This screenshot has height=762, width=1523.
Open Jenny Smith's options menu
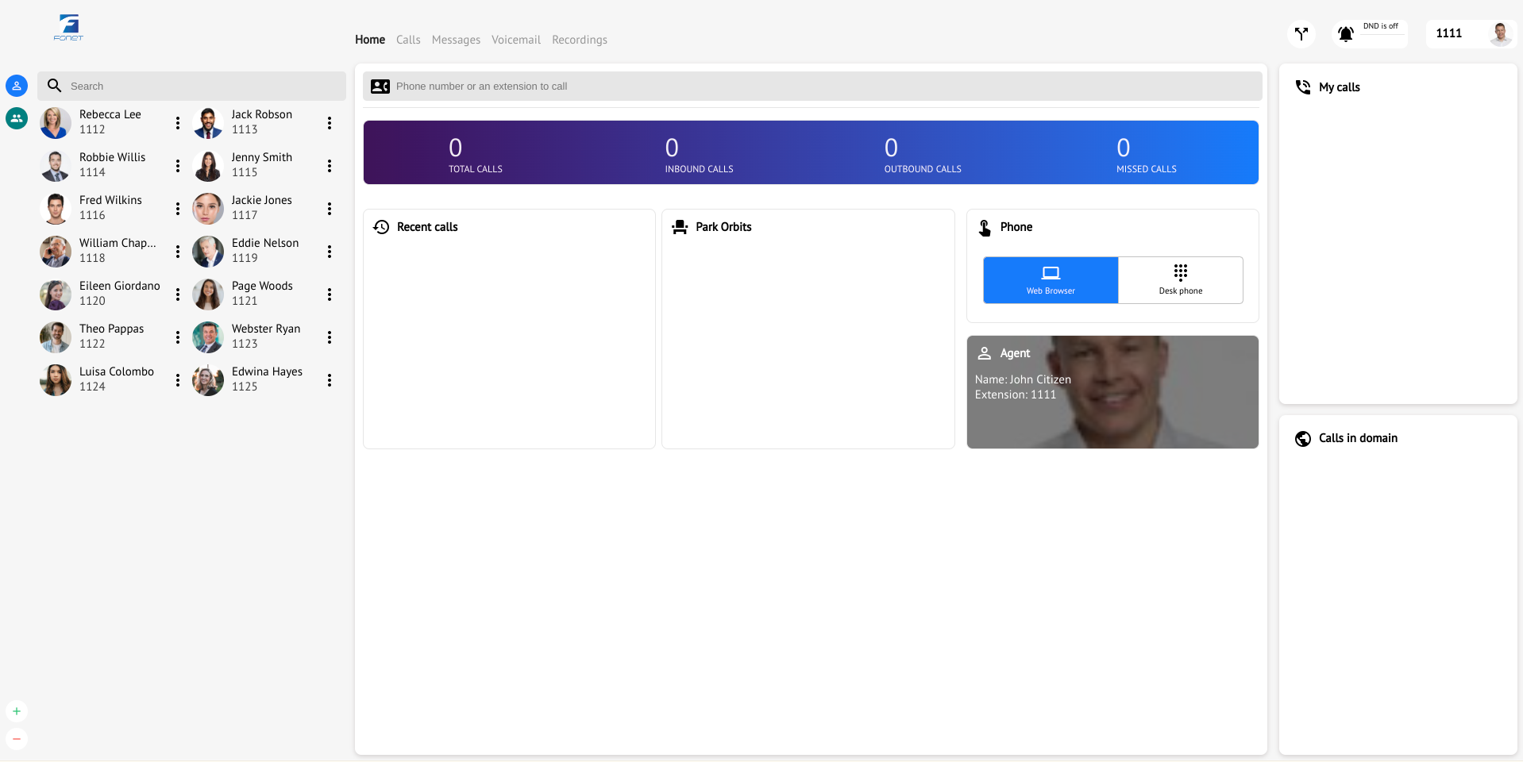pos(330,166)
